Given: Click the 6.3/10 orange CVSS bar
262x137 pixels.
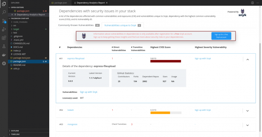Looking at the screenshot, I should pos(160,113).
